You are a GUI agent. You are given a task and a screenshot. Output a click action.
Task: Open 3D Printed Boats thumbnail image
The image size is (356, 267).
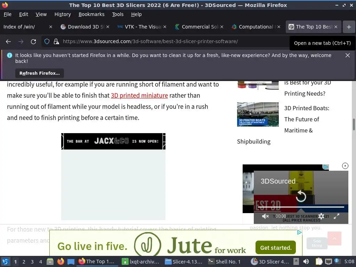[258, 114]
